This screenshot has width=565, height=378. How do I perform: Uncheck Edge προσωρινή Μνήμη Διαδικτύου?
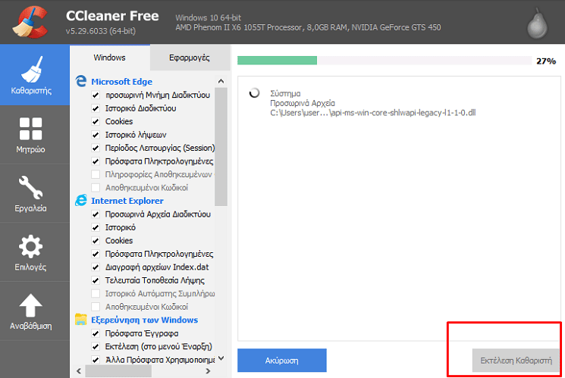click(x=96, y=95)
